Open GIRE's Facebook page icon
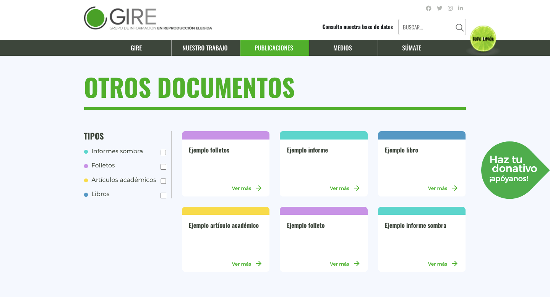 point(428,8)
